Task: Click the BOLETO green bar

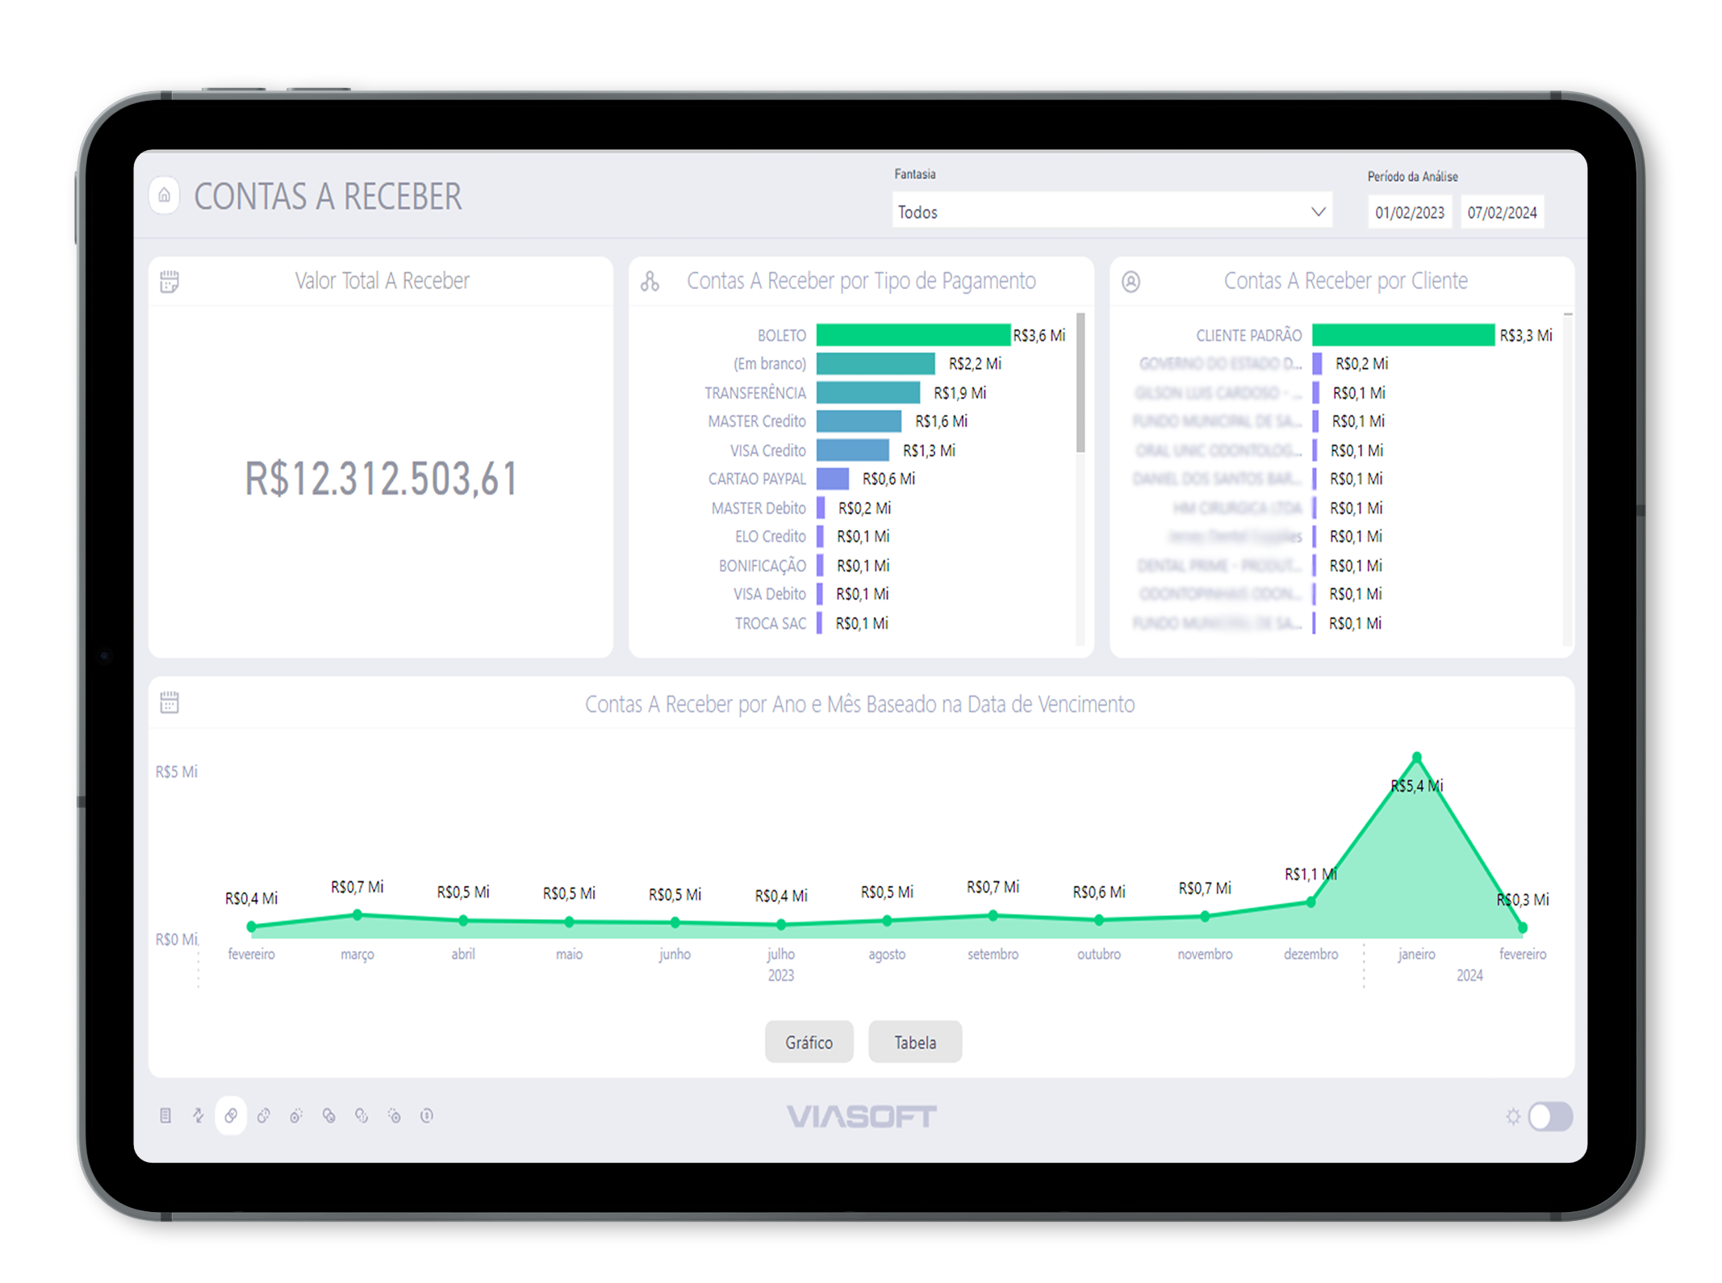Action: (x=912, y=335)
